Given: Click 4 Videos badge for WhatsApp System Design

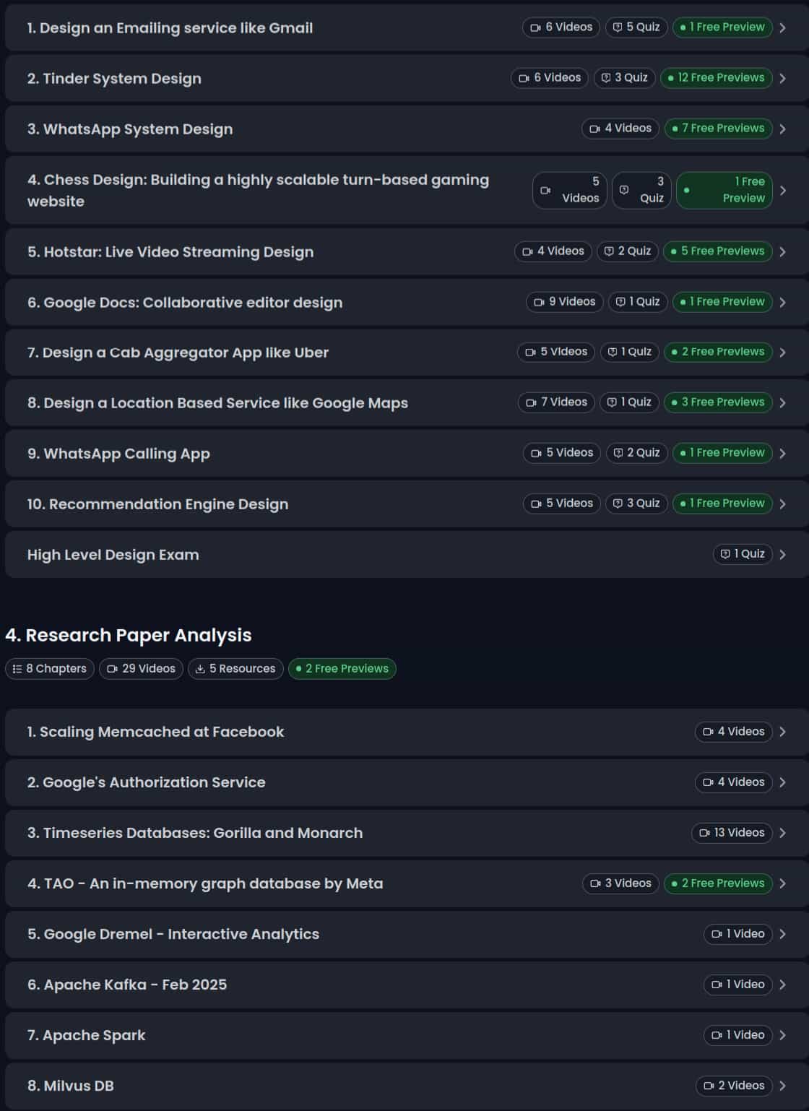Looking at the screenshot, I should (x=620, y=129).
